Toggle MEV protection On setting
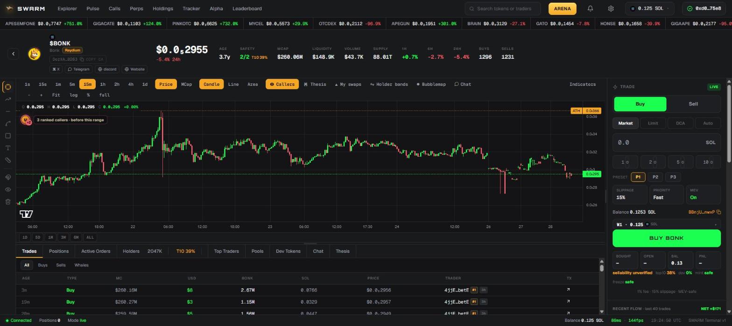Viewport: 732px width, 326px height. click(x=703, y=194)
